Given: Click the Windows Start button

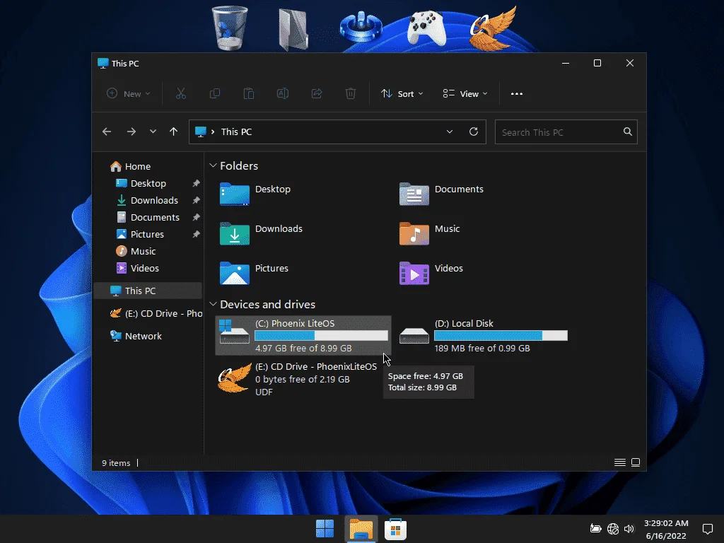Looking at the screenshot, I should pyautogui.click(x=325, y=529).
